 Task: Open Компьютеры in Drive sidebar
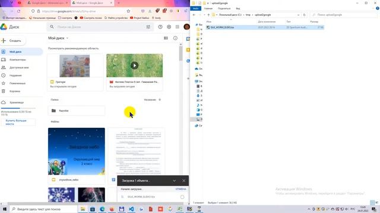(18, 60)
